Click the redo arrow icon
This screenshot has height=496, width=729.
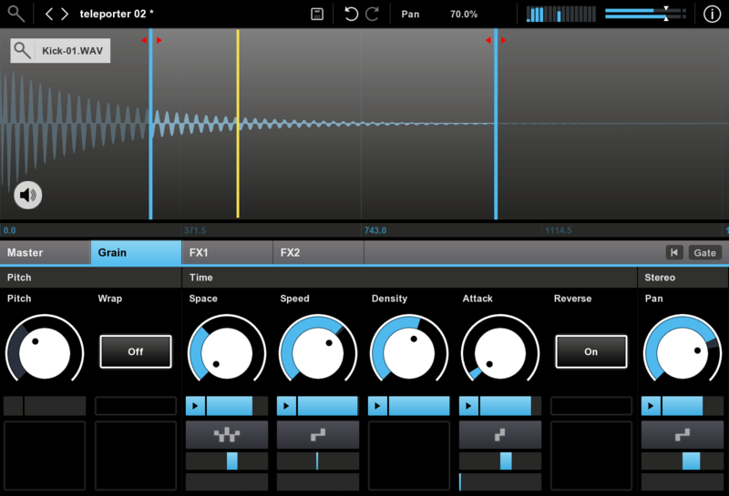[x=372, y=15]
